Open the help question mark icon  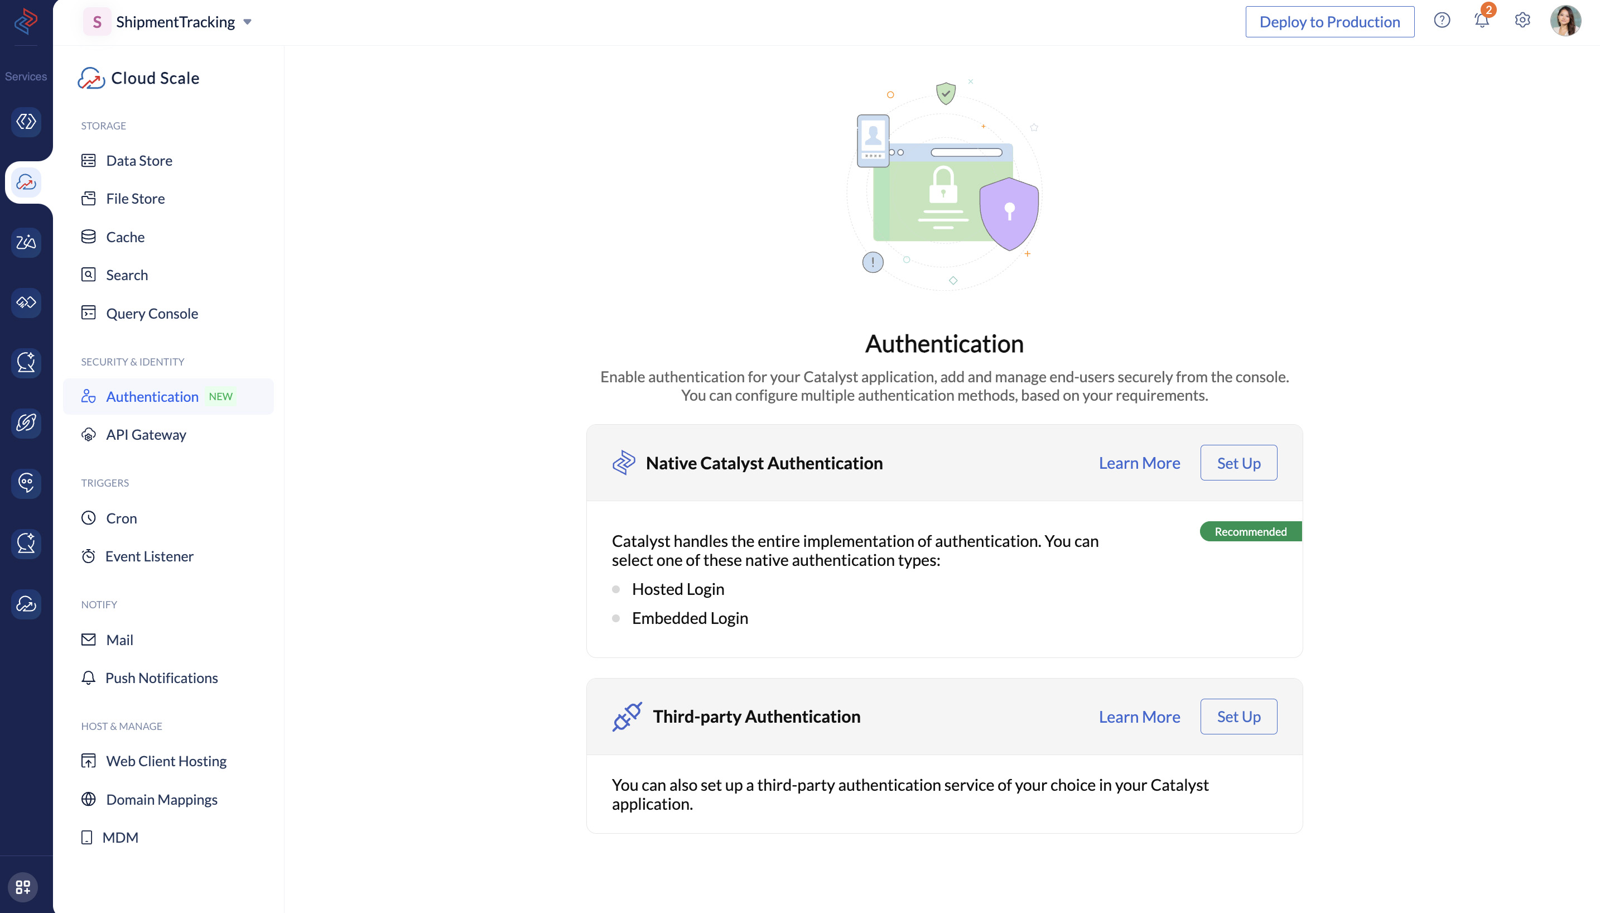point(1442,21)
